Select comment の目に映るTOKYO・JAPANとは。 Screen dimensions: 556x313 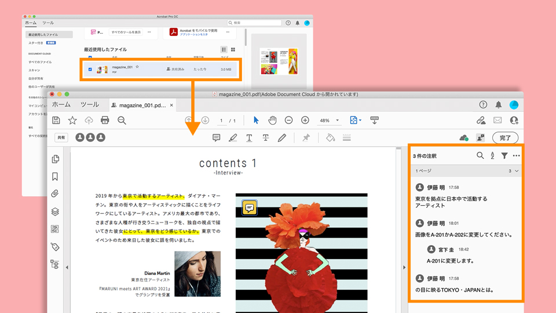pos(455,290)
